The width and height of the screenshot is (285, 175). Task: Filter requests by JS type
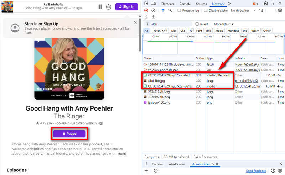coord(191,31)
